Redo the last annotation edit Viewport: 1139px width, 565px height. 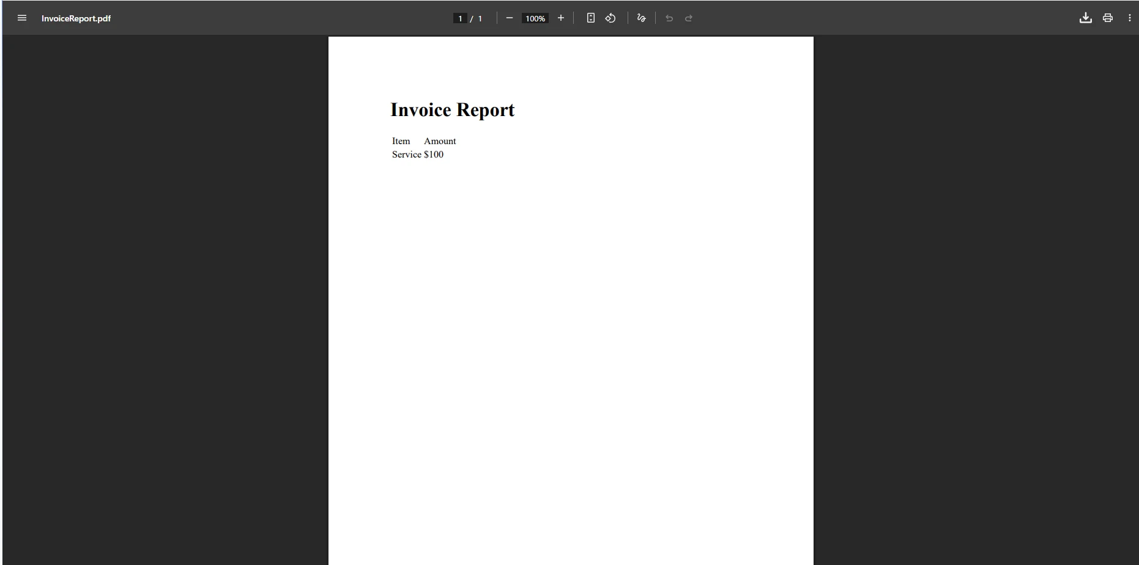click(689, 18)
